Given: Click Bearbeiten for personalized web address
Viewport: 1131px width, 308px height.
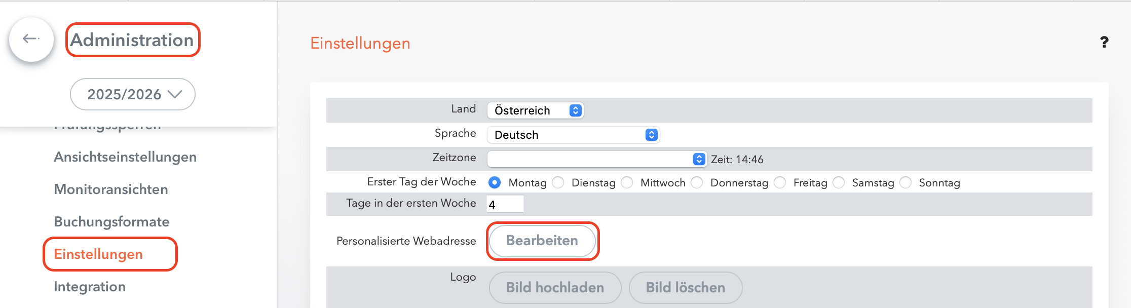Looking at the screenshot, I should [542, 241].
